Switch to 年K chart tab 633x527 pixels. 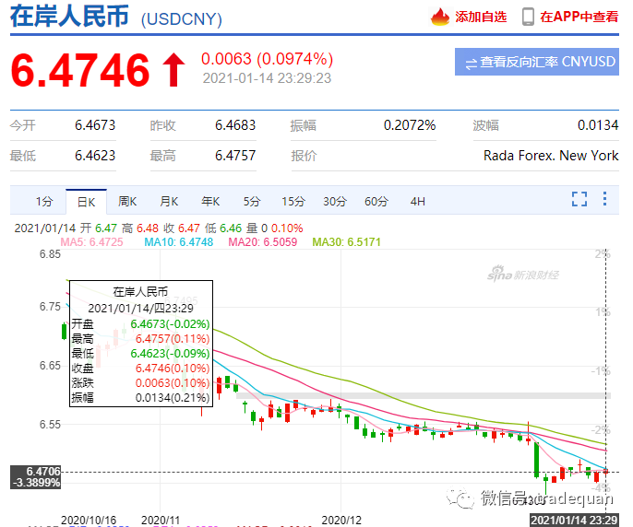point(210,201)
